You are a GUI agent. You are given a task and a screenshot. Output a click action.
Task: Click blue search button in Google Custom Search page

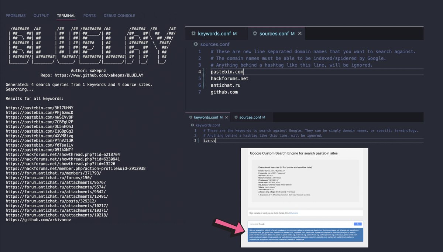357,224
